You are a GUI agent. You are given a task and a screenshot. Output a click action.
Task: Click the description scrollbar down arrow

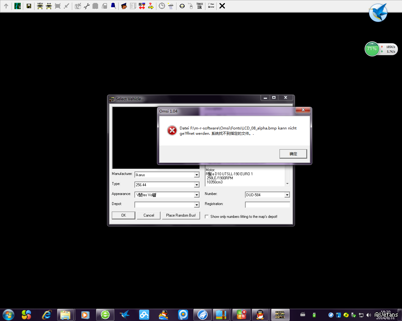287,184
